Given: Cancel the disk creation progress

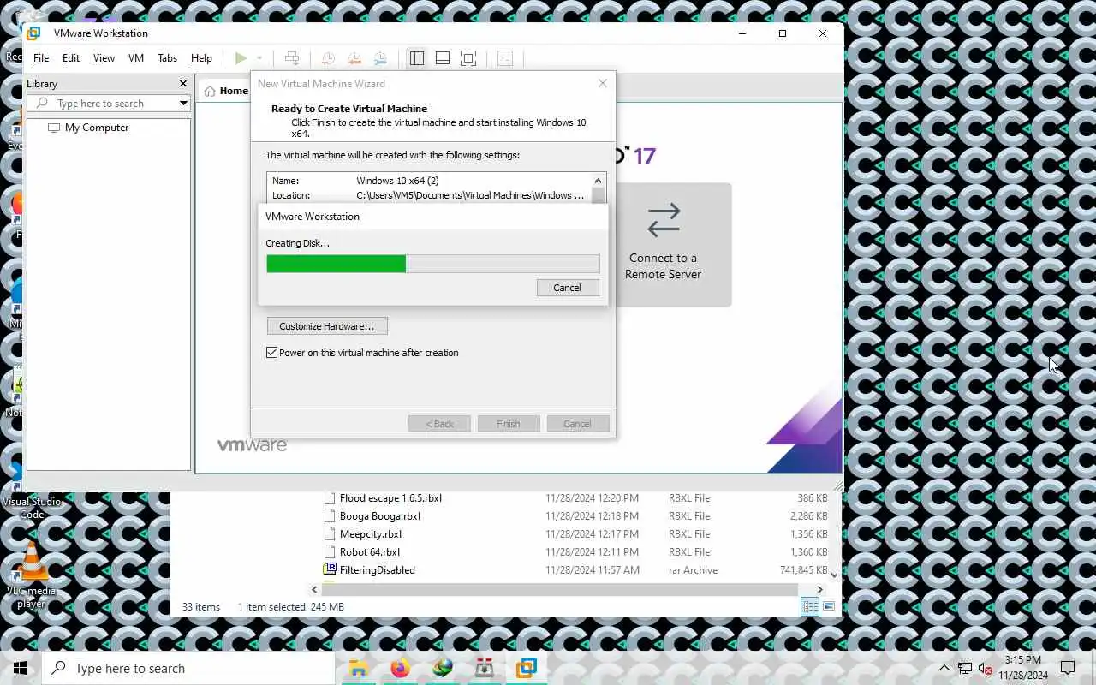Looking at the screenshot, I should tap(568, 288).
